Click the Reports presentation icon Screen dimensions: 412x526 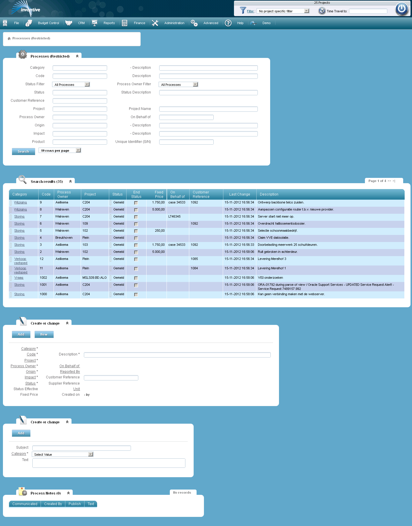click(94, 23)
